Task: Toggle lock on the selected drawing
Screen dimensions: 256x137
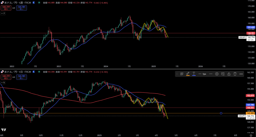Action: pos(229,74)
